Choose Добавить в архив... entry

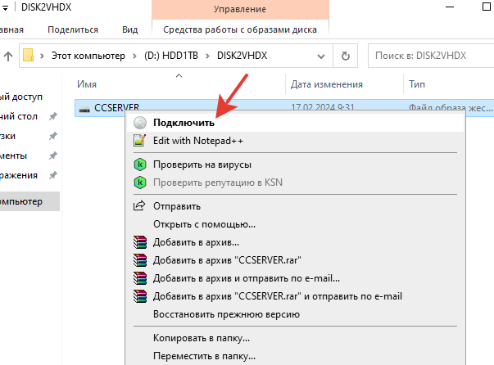click(x=295, y=242)
